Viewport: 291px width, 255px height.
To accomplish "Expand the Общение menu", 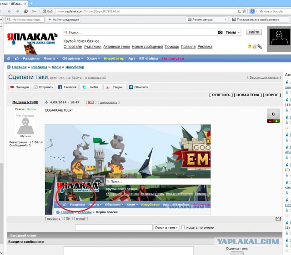I will coord(73,59).
